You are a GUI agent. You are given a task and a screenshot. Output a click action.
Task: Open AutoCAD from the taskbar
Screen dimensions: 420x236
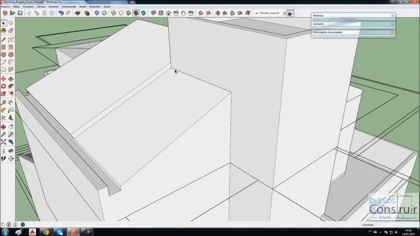pyautogui.click(x=32, y=231)
